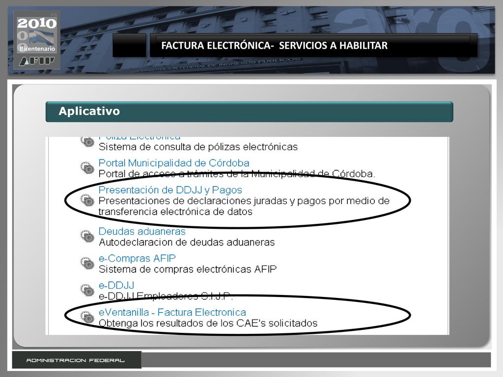This screenshot has height=377, width=503.
Task: Click gear icon beside eVentanilla - Factura Electronica
Action: (x=87, y=317)
